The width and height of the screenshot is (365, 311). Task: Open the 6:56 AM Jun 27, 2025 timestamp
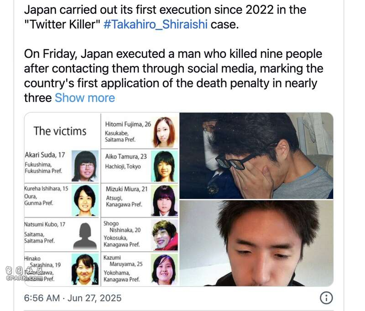73,298
